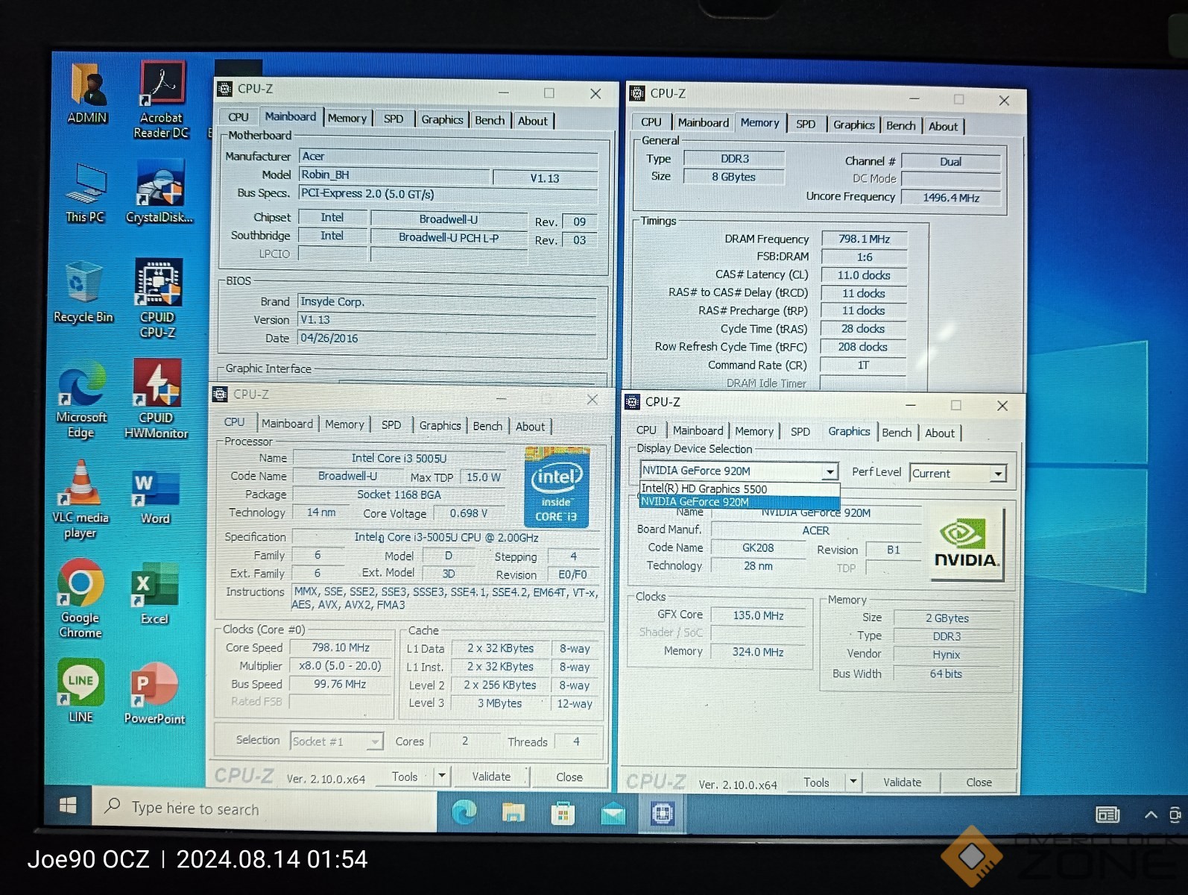This screenshot has width=1188, height=895.
Task: Open File Explorer from the taskbar
Action: point(514,812)
